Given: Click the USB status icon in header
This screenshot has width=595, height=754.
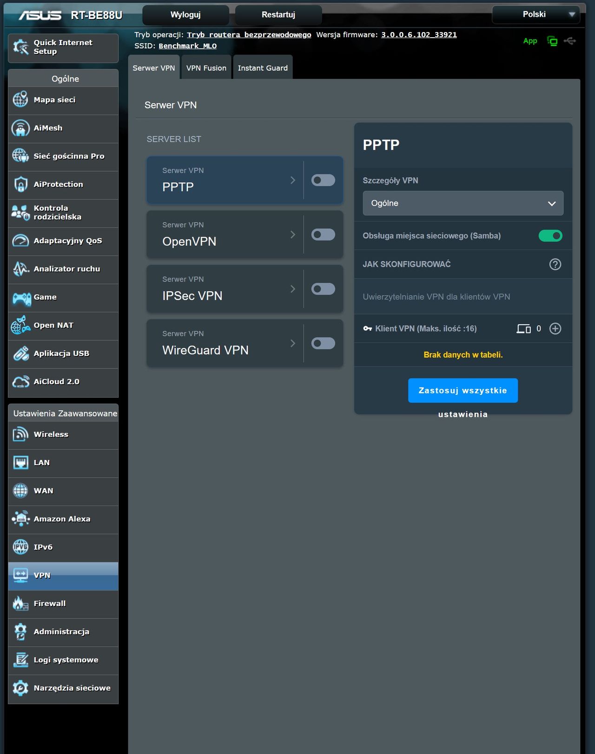Looking at the screenshot, I should (x=570, y=41).
